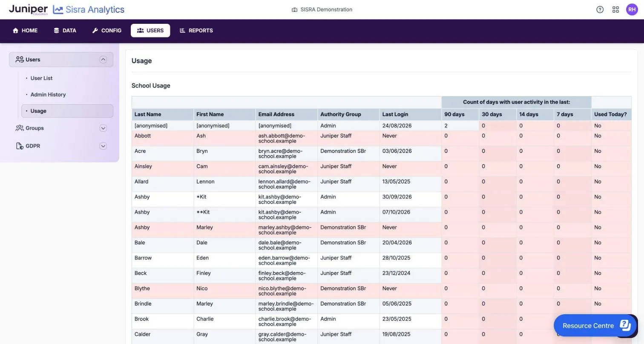The width and height of the screenshot is (644, 344).
Task: Collapse the Users sidebar section
Action: coord(103,60)
